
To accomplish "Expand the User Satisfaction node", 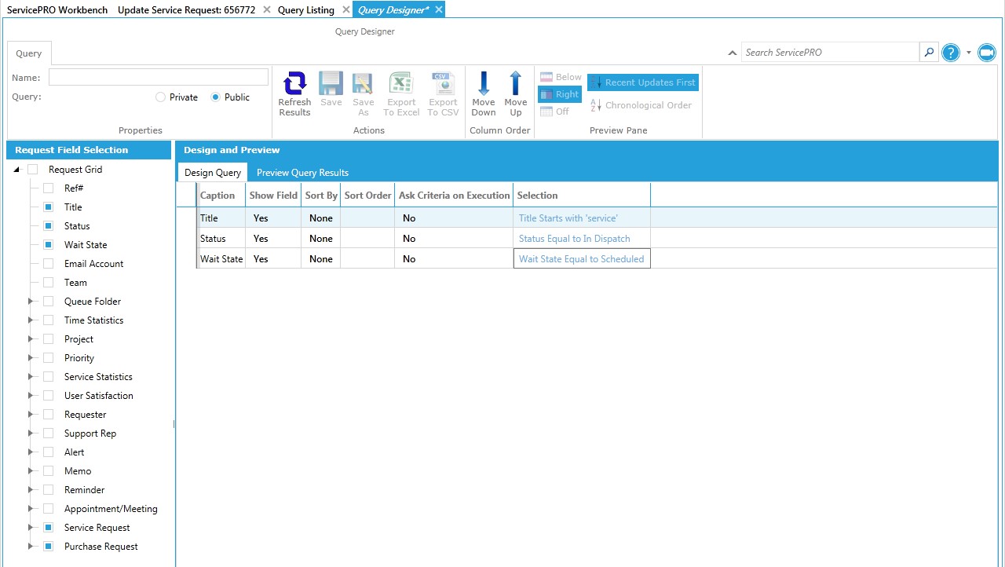I will (x=31, y=396).
